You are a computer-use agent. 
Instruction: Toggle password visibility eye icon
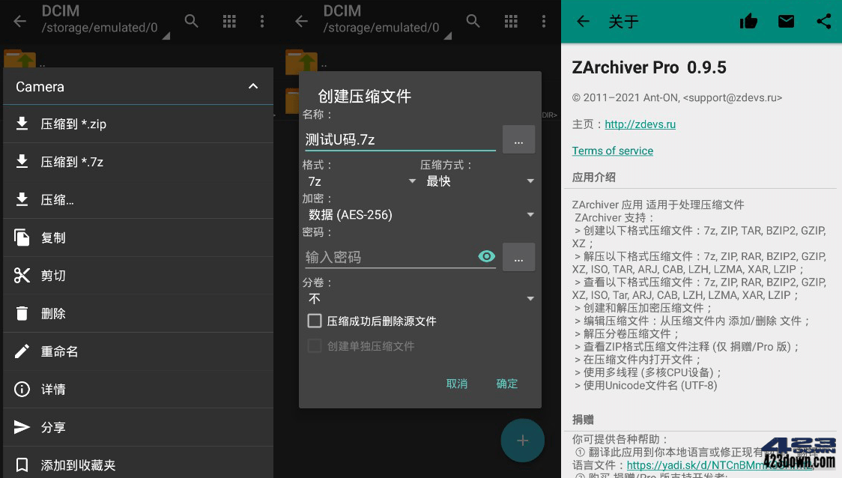(x=487, y=256)
